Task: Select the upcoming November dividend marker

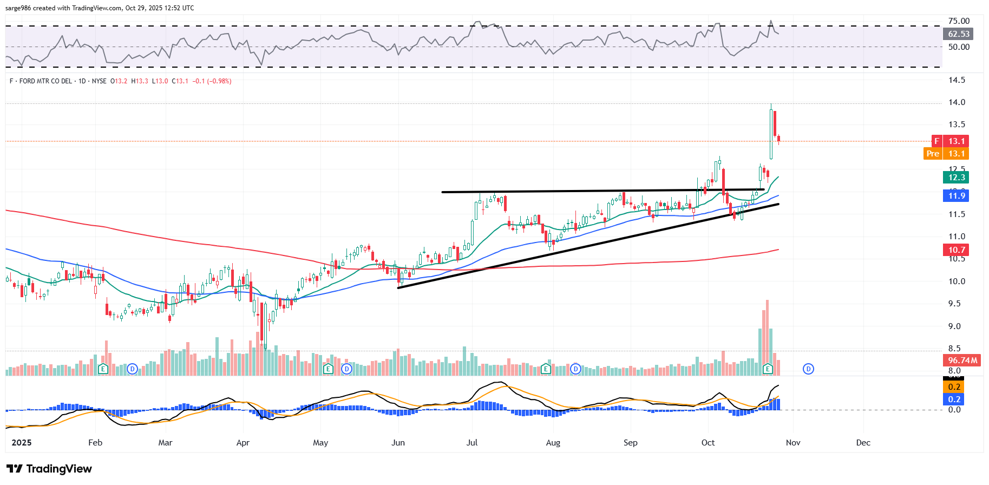Action: point(808,369)
